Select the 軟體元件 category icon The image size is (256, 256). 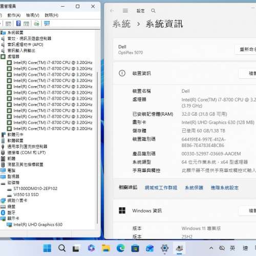tap(3, 135)
